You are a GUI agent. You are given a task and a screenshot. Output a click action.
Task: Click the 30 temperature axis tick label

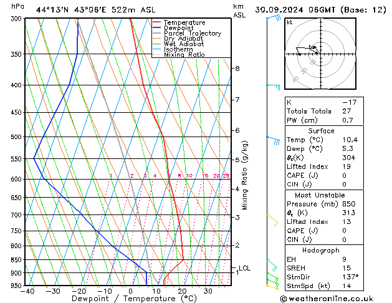208,292
